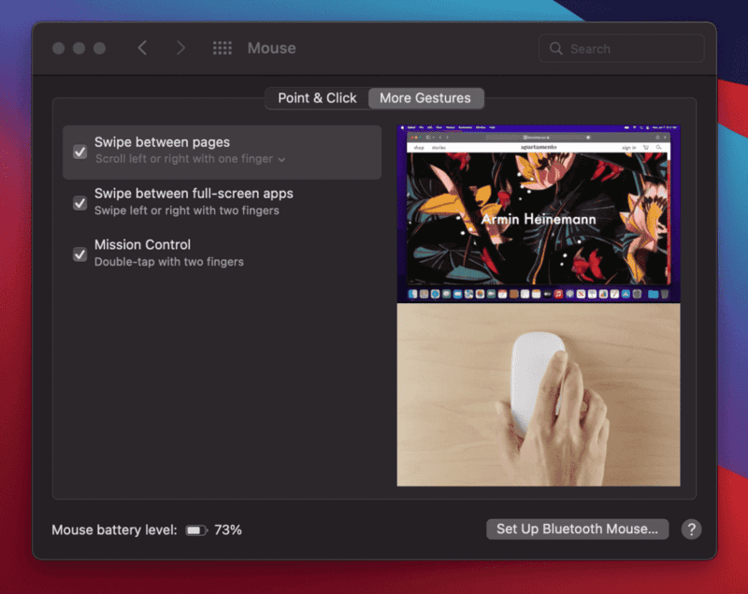Disable the Mission Control checkbox
This screenshot has height=594, width=748.
click(x=80, y=254)
